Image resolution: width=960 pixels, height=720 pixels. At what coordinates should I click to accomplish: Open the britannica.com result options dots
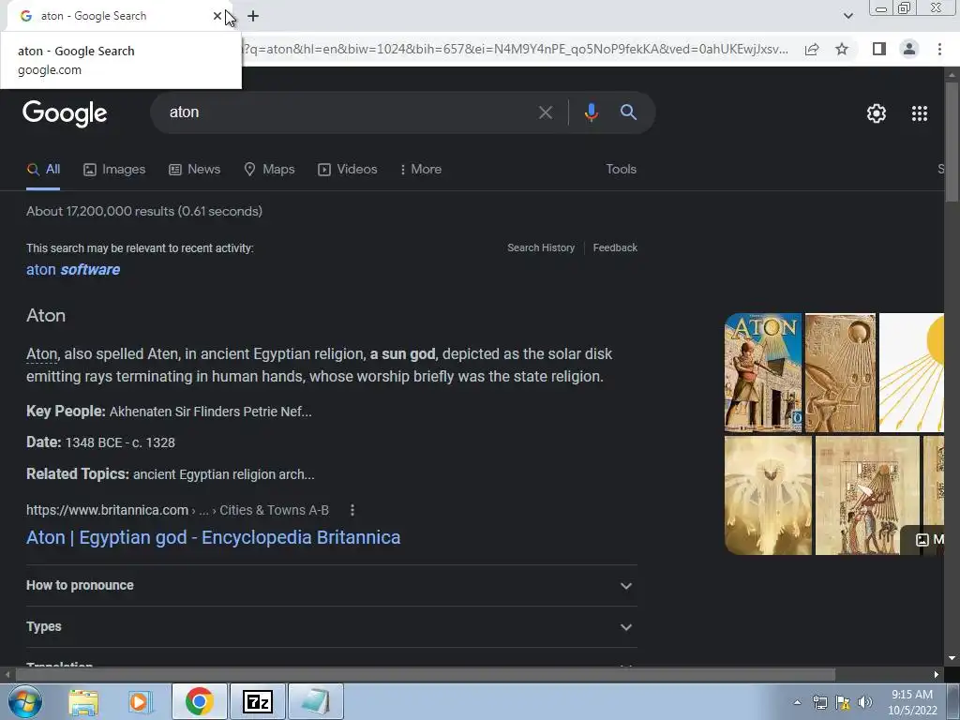(x=352, y=510)
